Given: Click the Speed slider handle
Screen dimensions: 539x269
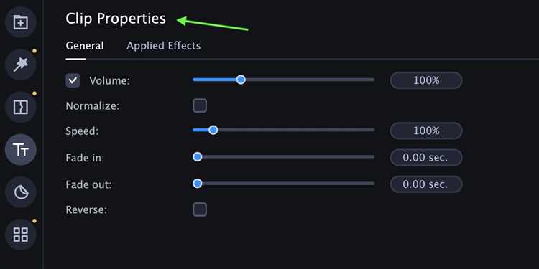Looking at the screenshot, I should coord(213,130).
